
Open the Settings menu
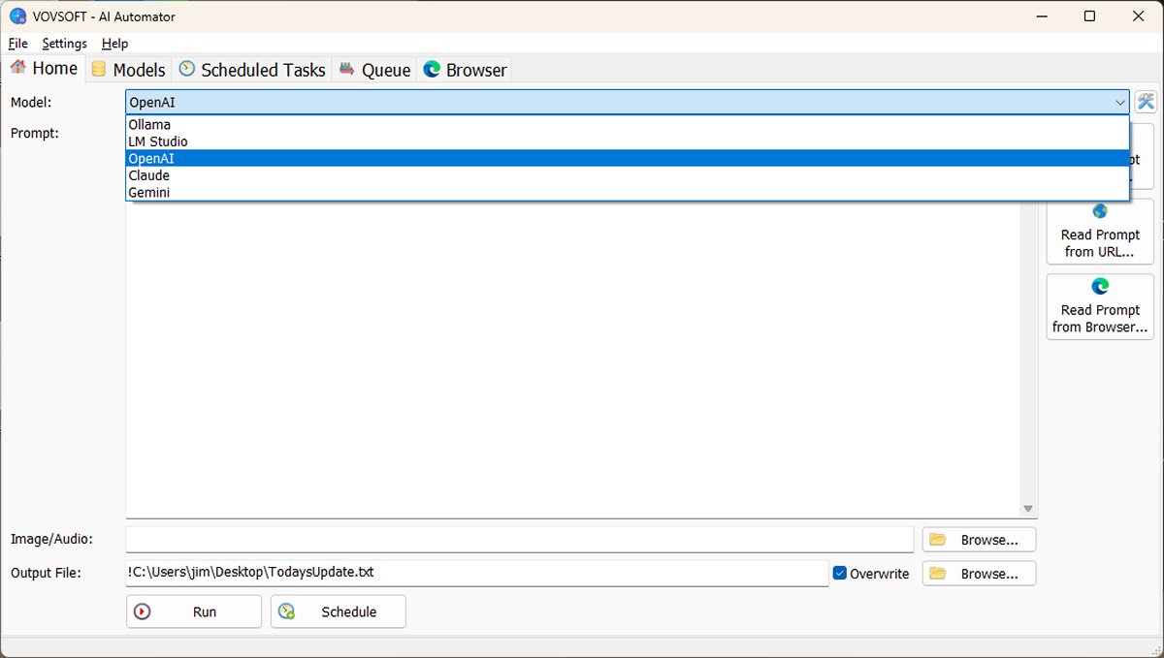pyautogui.click(x=64, y=44)
